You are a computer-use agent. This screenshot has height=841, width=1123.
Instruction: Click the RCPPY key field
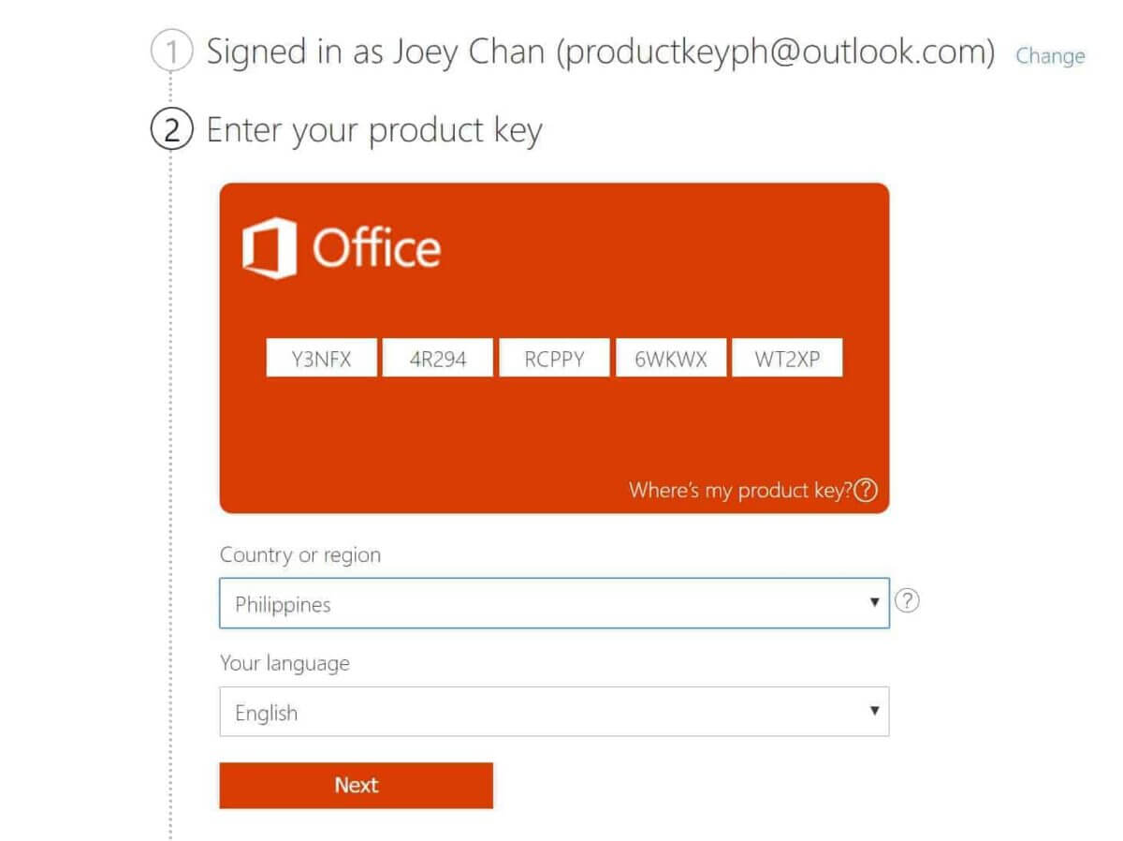coord(554,357)
